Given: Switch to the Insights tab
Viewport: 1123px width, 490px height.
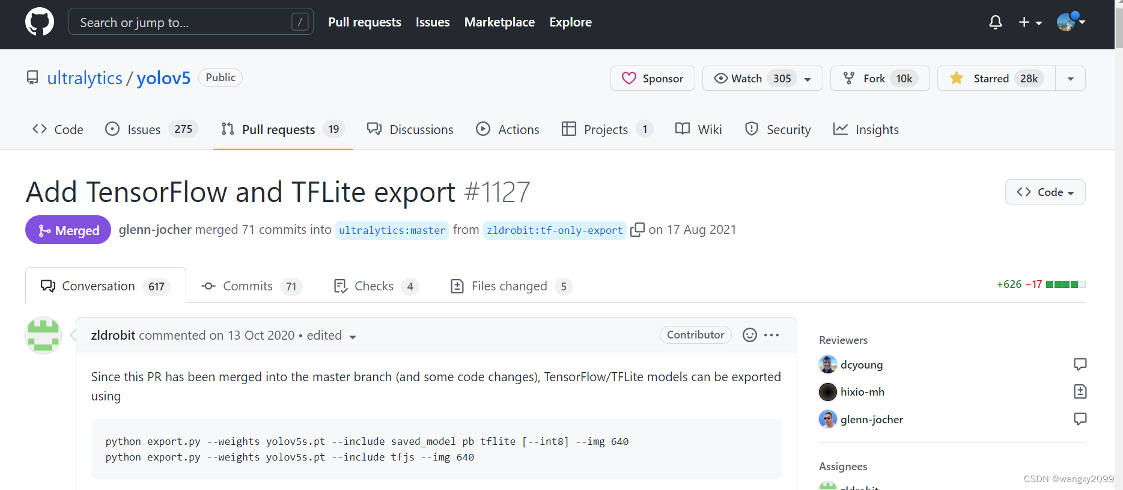Looking at the screenshot, I should tap(866, 129).
